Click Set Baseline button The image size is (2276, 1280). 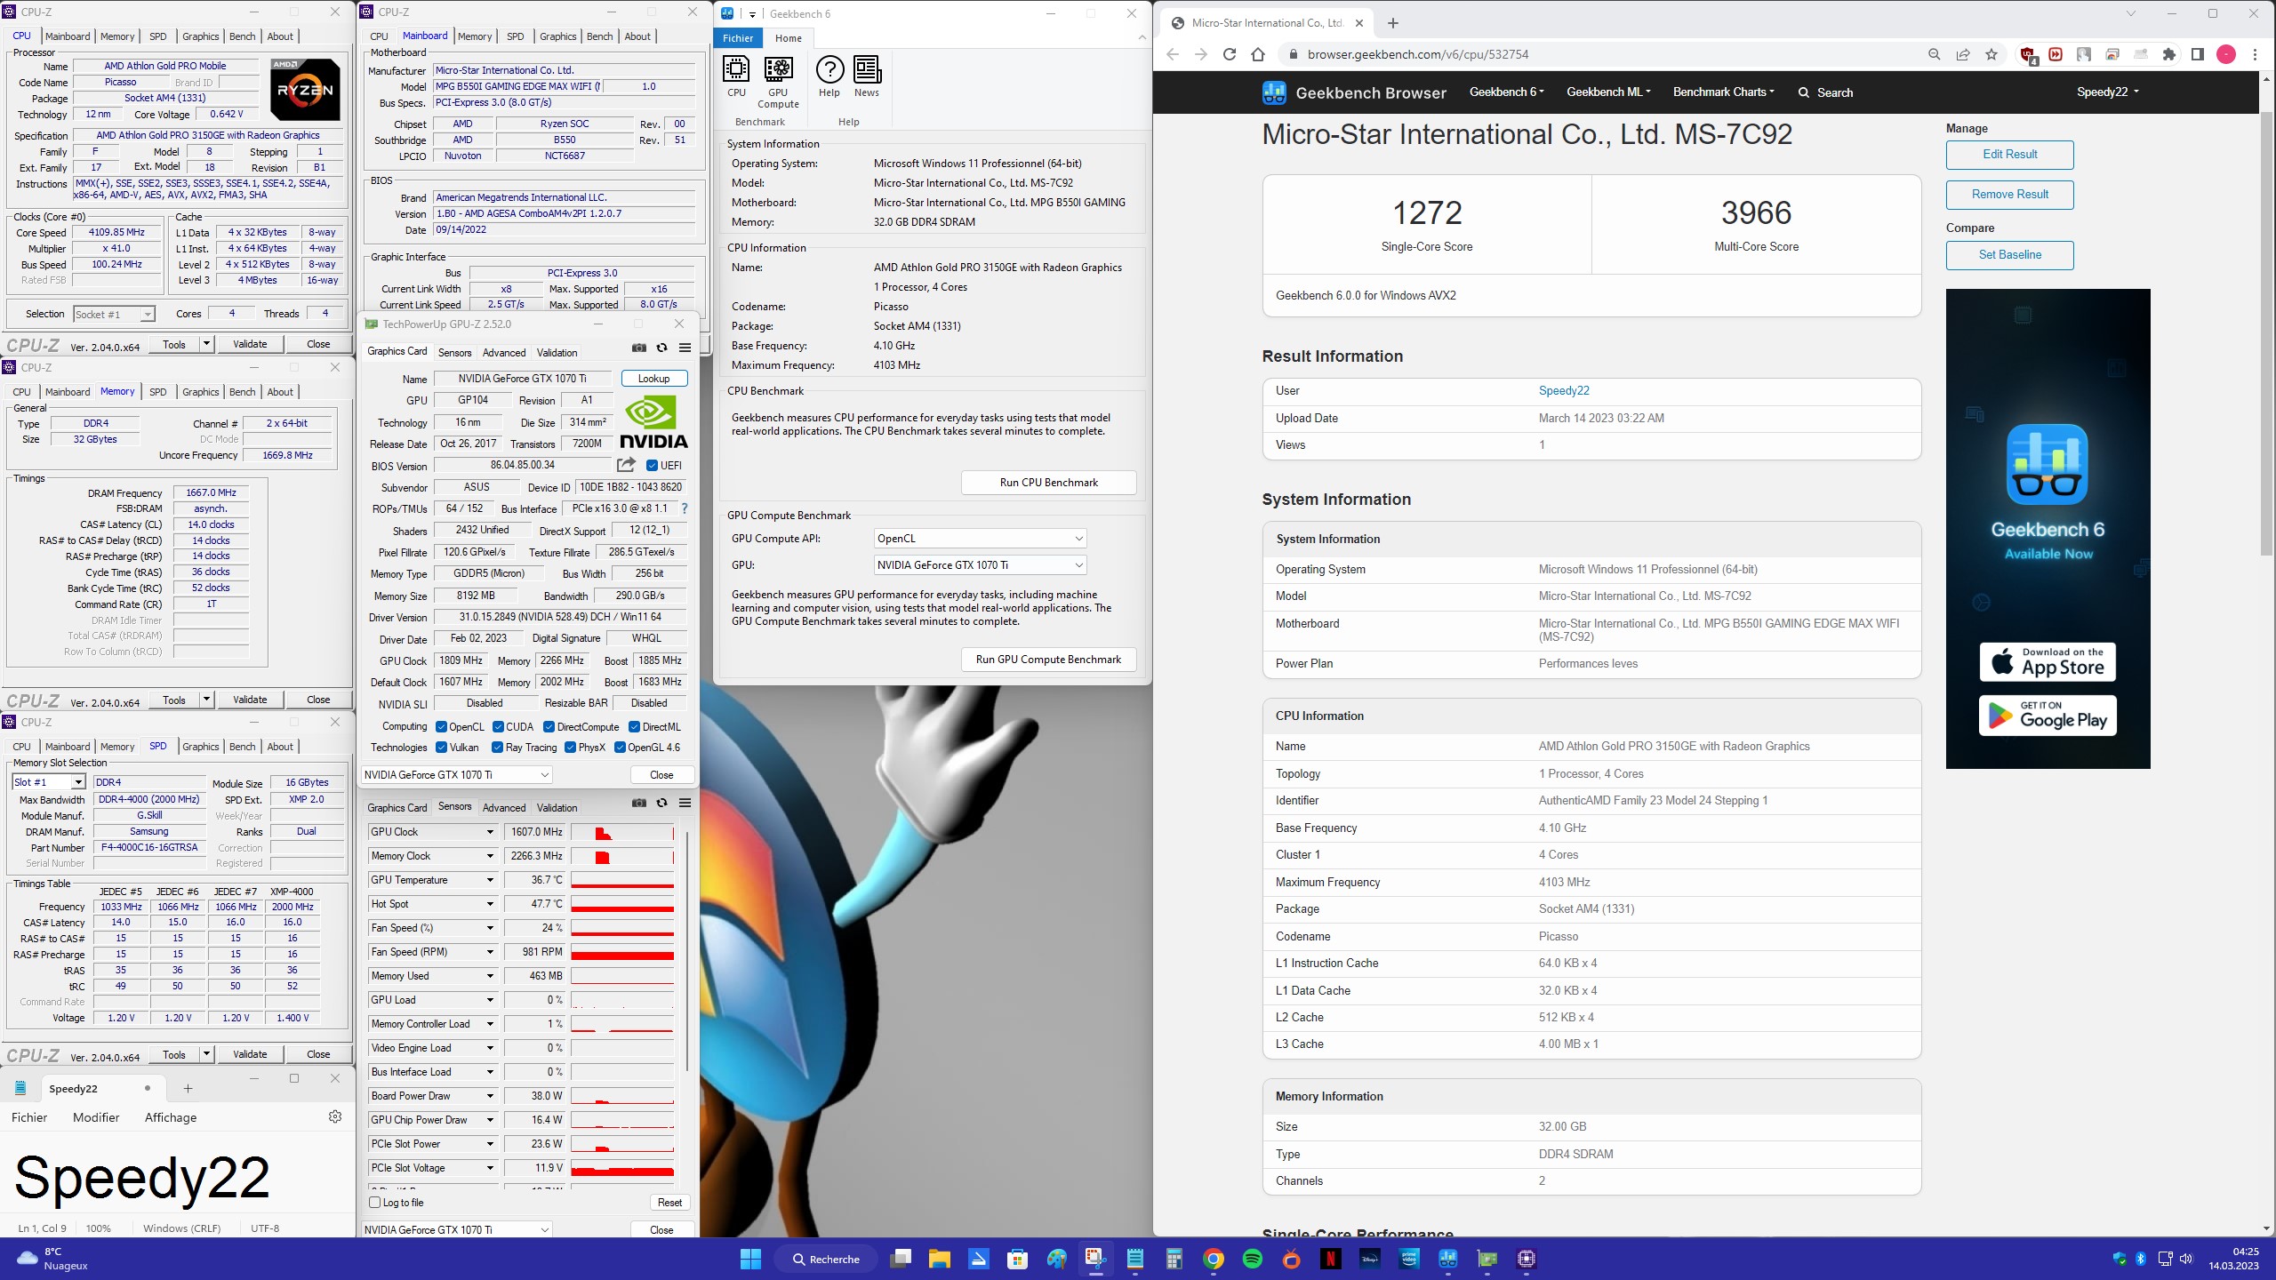coord(2009,254)
